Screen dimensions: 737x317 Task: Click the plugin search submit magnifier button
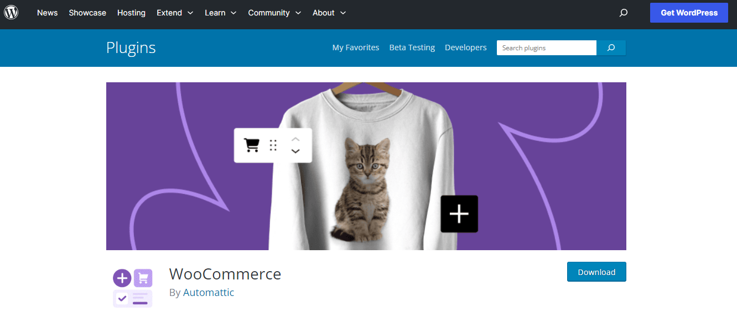pos(611,48)
